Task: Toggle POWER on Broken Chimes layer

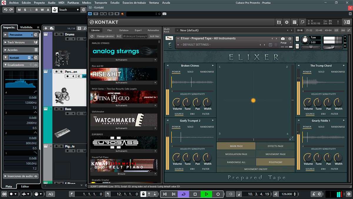Action: tap(176, 72)
